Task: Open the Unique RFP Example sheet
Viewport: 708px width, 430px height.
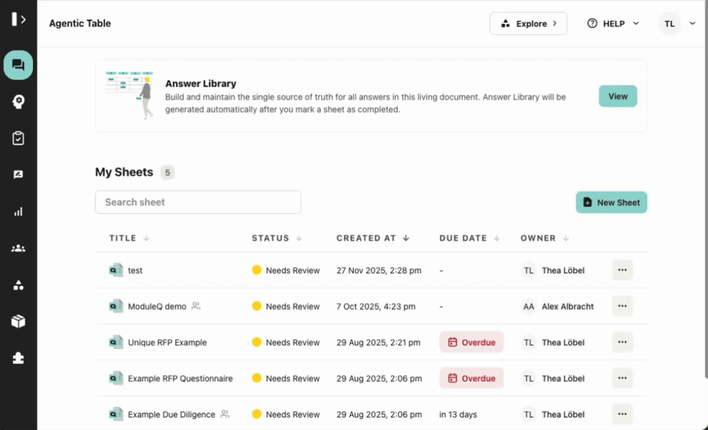Action: pyautogui.click(x=167, y=342)
